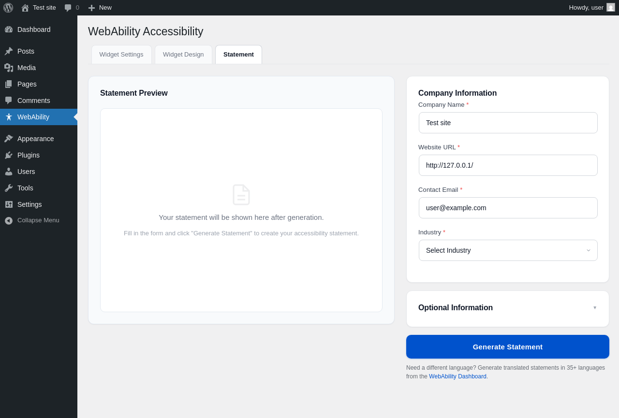Switch to the Widget Design tab
Image resolution: width=619 pixels, height=418 pixels.
tap(183, 55)
